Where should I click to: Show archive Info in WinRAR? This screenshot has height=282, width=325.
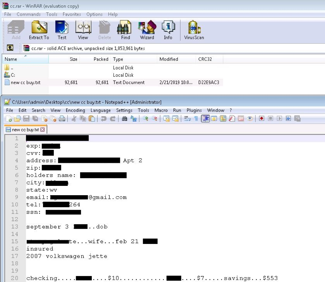point(168,30)
